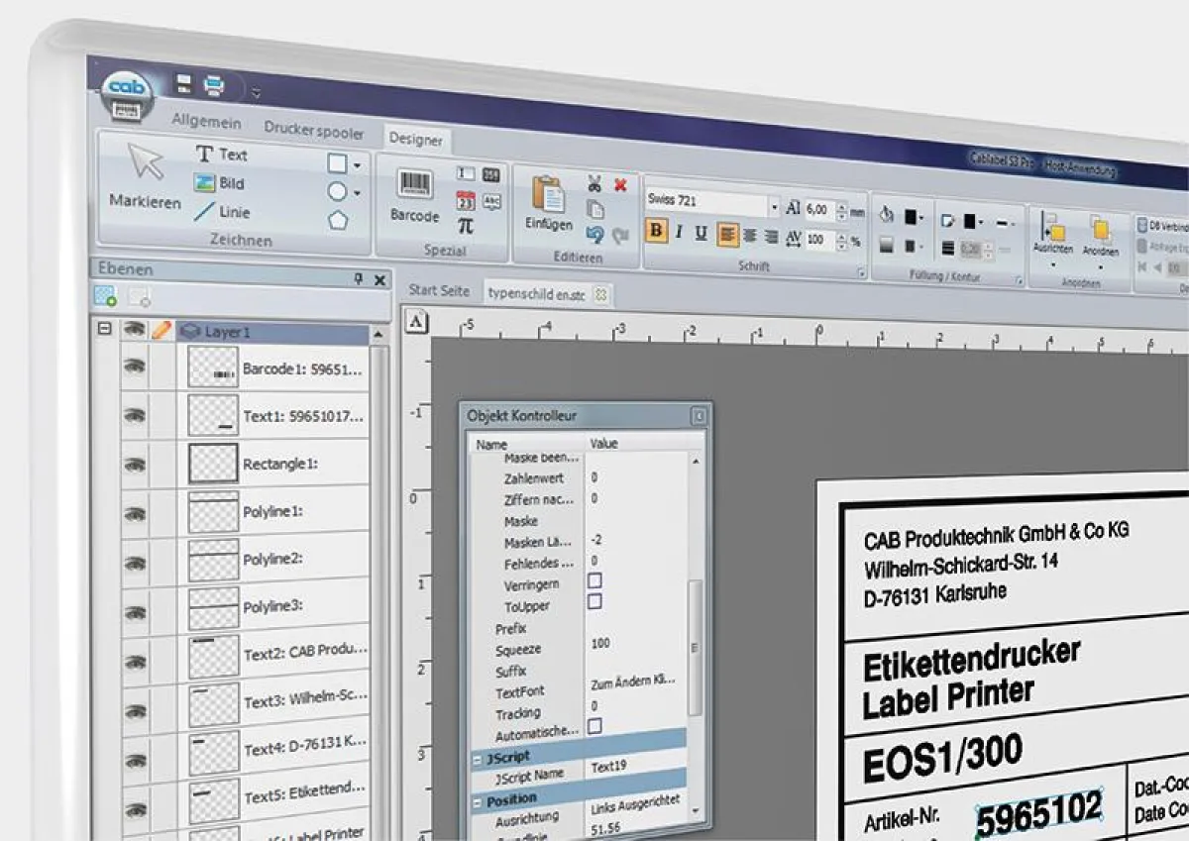Hide the Rectangle1 layer item
This screenshot has height=841, width=1189.
tap(134, 463)
